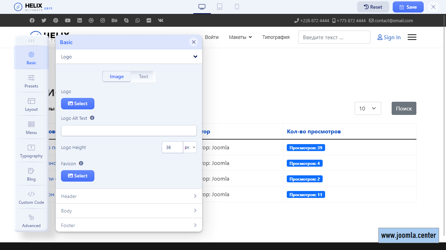The width and height of the screenshot is (446, 250).
Task: Open the Presets panel in sidebar
Action: coord(31,81)
